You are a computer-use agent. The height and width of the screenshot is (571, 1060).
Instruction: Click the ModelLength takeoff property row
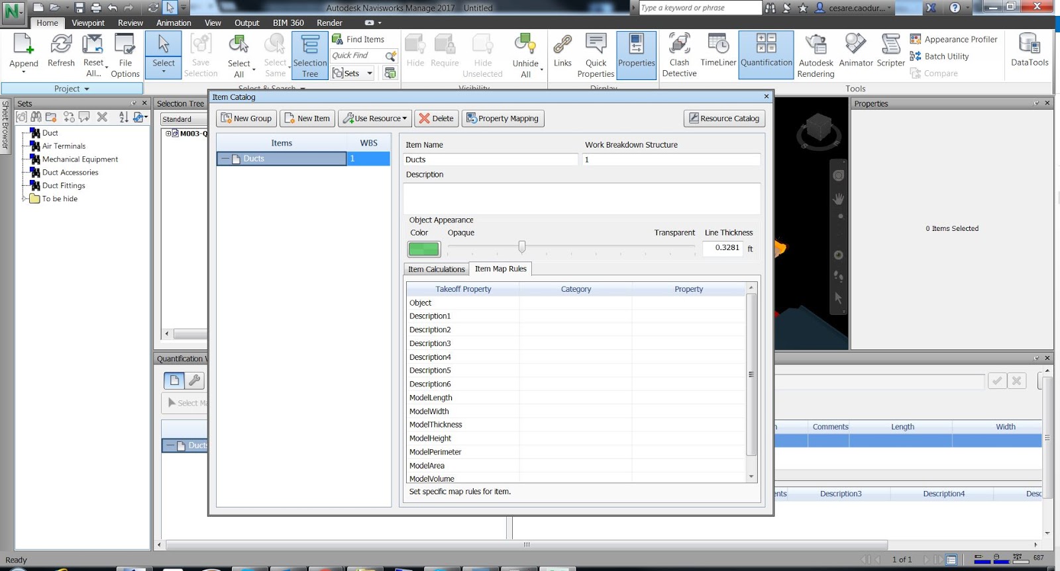(575, 398)
